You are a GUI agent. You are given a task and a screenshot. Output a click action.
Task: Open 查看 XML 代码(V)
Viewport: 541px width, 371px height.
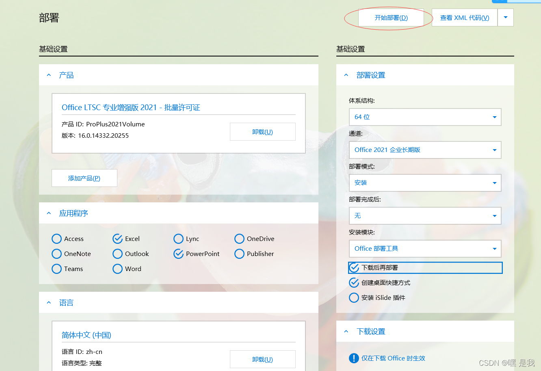[465, 17]
